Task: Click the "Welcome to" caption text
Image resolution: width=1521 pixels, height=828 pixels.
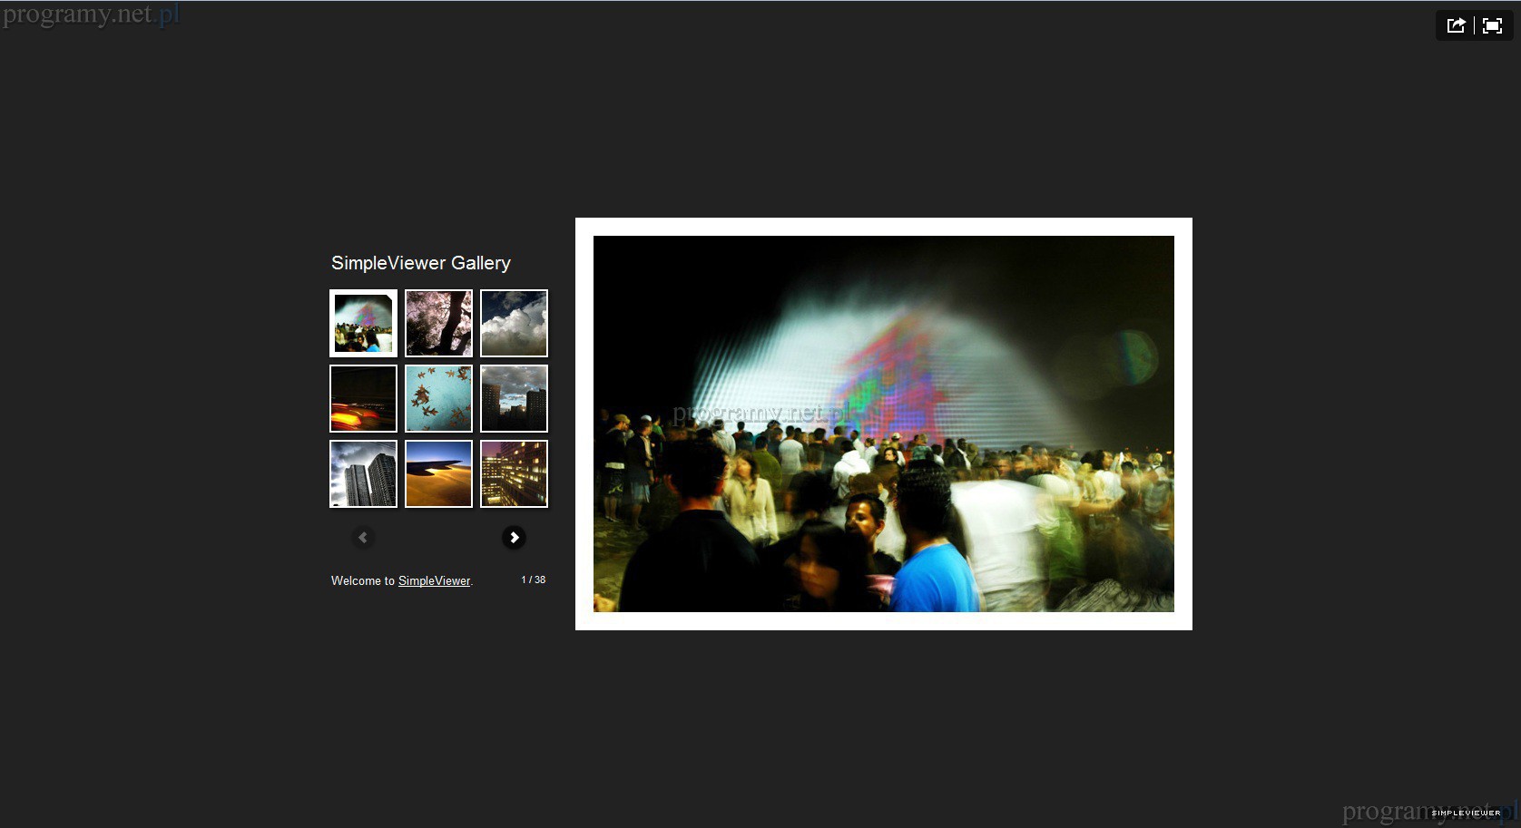Action: tap(362, 581)
